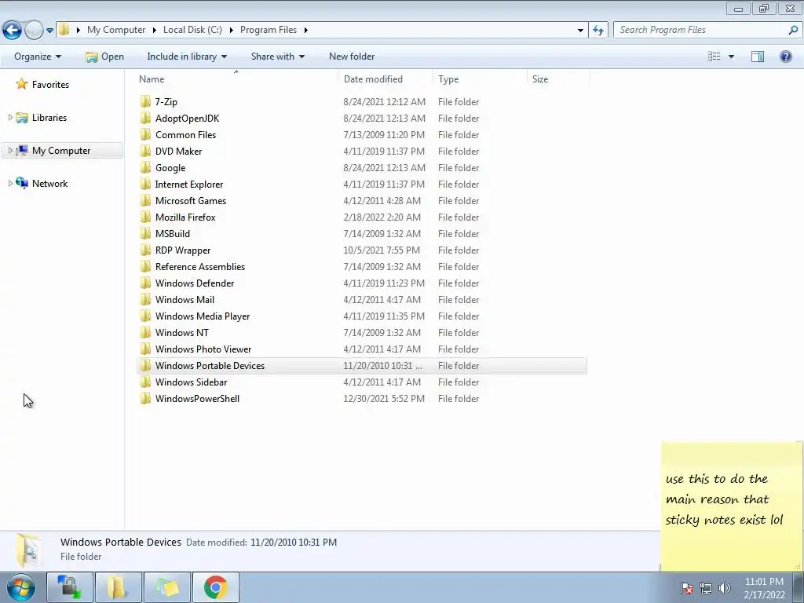Open the Organize menu

pos(38,57)
